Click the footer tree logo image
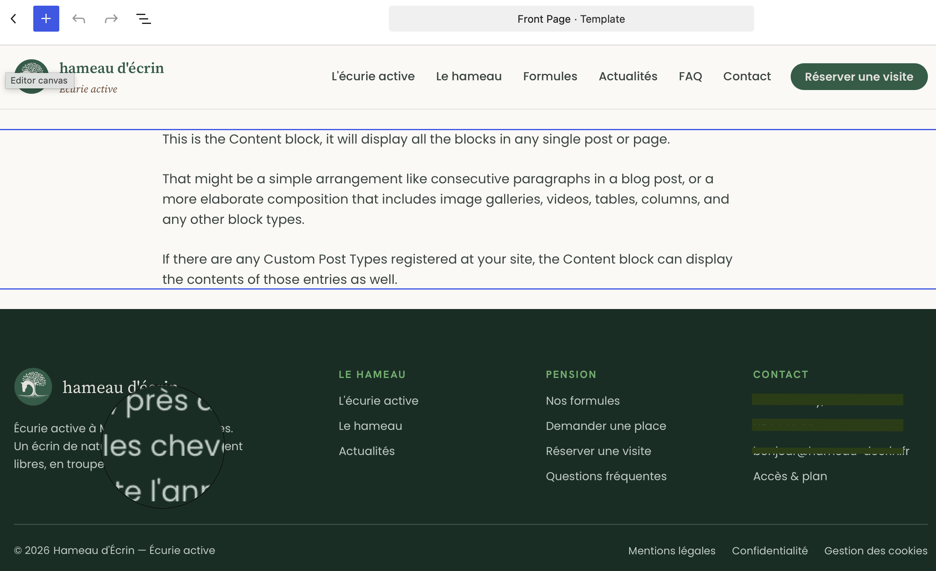This screenshot has height=571, width=936. (x=33, y=387)
